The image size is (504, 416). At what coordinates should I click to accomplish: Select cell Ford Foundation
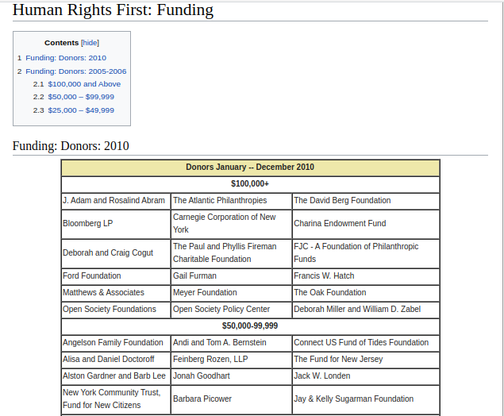(x=116, y=276)
